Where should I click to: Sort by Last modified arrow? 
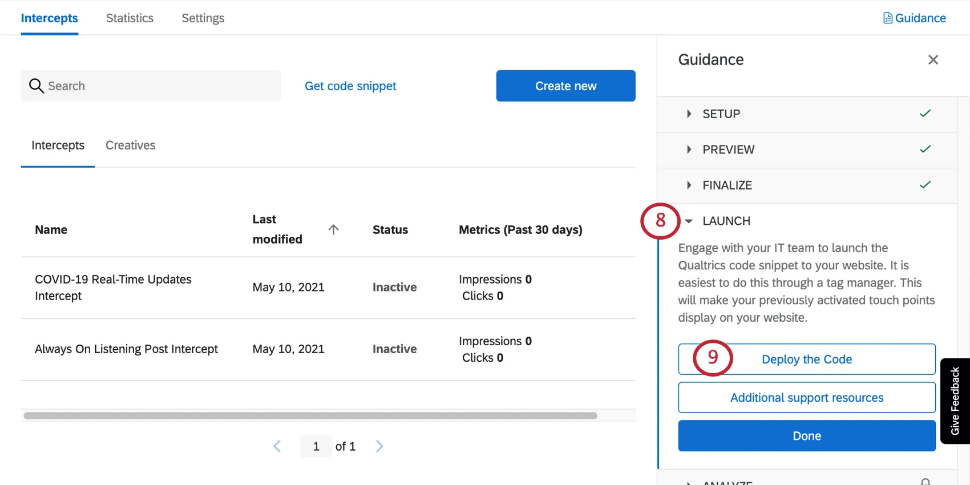334,229
